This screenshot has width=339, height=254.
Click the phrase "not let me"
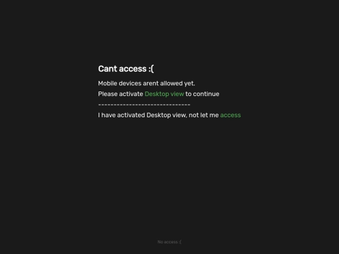tap(203, 115)
